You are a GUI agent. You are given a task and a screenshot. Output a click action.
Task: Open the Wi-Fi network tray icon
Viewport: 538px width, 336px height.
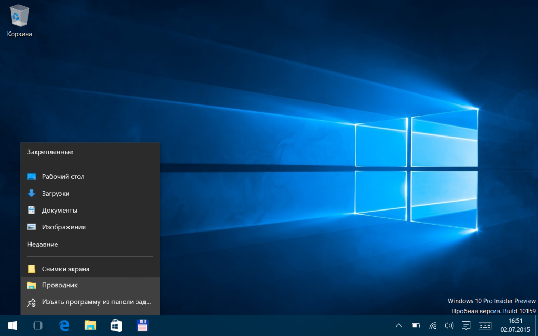[432, 325]
